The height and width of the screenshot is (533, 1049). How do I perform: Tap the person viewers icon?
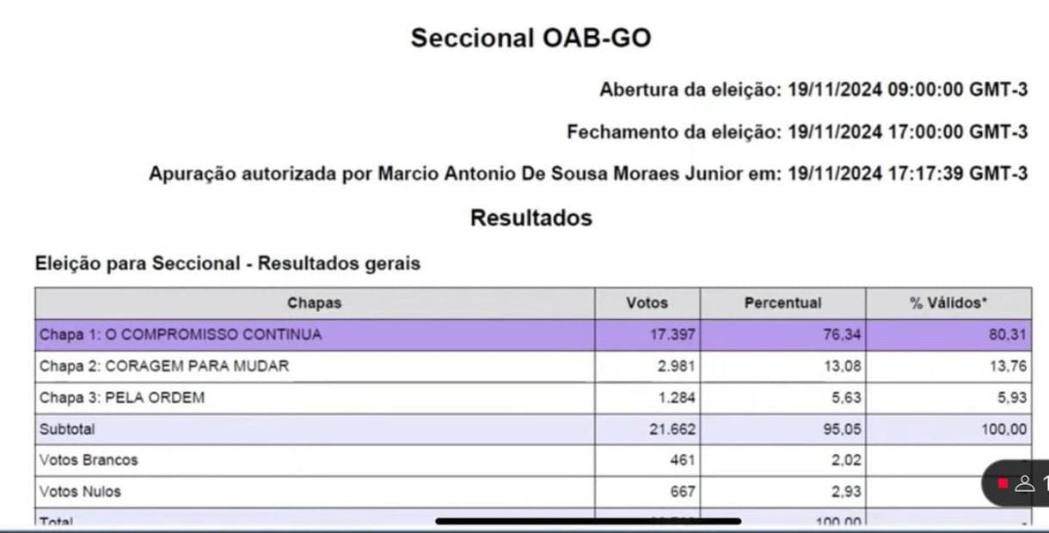coord(1024,483)
